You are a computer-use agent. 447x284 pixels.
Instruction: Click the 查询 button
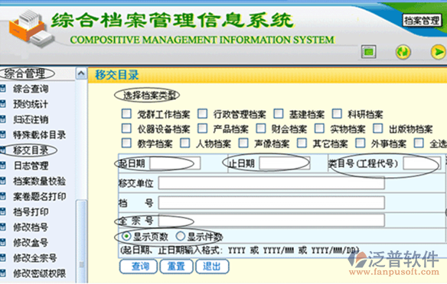[139, 266]
